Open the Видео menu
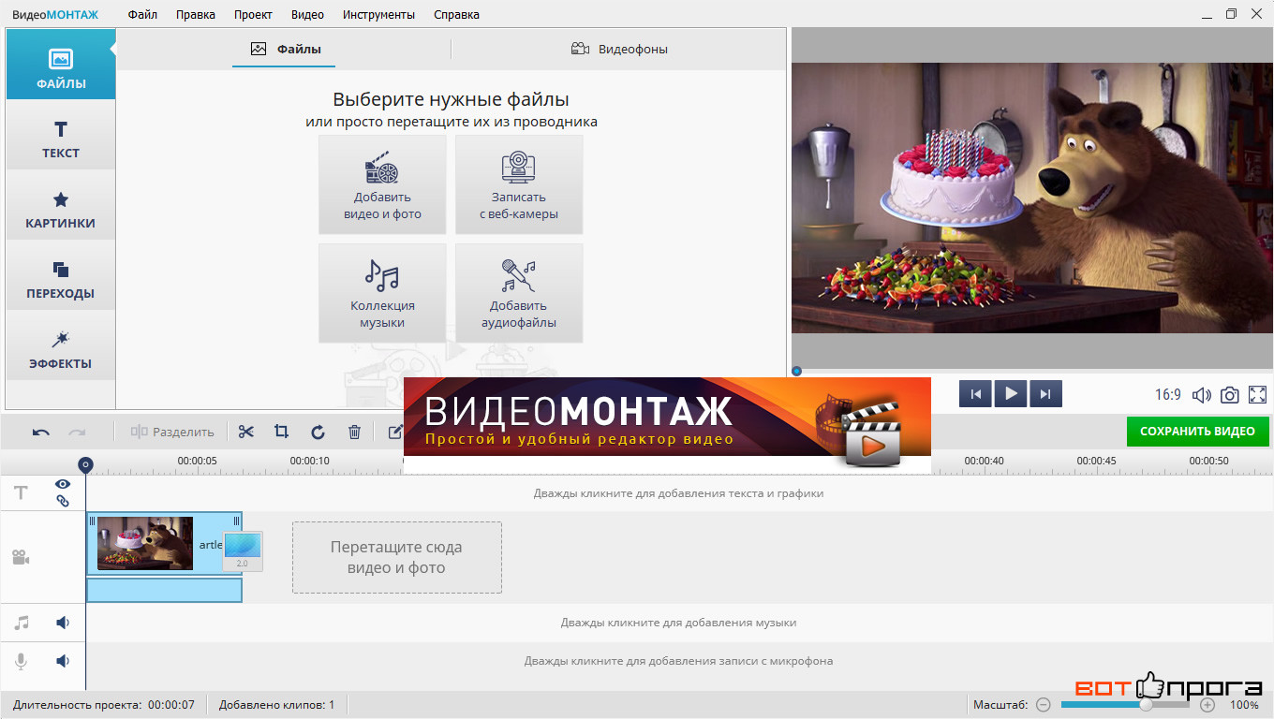 [x=307, y=14]
